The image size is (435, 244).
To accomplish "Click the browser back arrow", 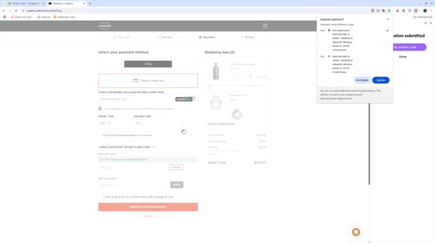I will pos(3,11).
